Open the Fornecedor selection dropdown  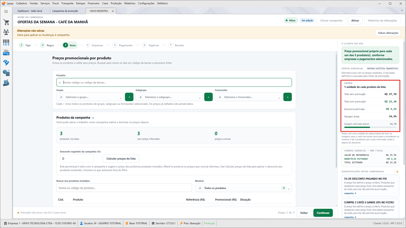(248, 97)
